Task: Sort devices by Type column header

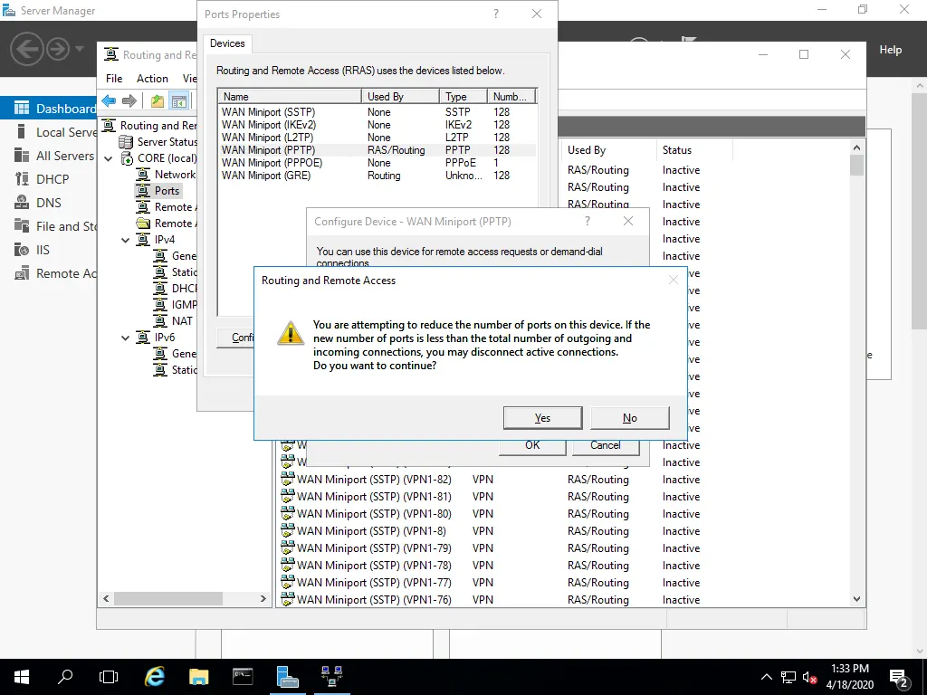Action: click(463, 96)
